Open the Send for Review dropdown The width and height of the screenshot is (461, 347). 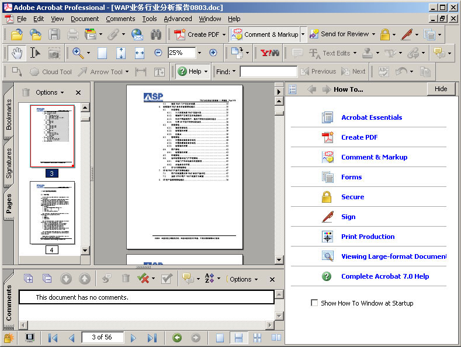coord(374,34)
